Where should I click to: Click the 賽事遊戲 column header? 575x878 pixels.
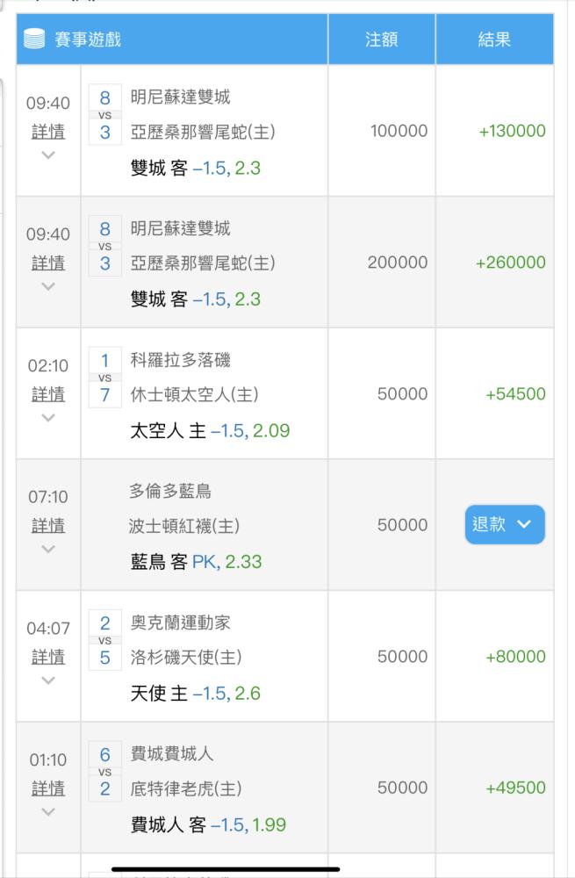pos(88,40)
